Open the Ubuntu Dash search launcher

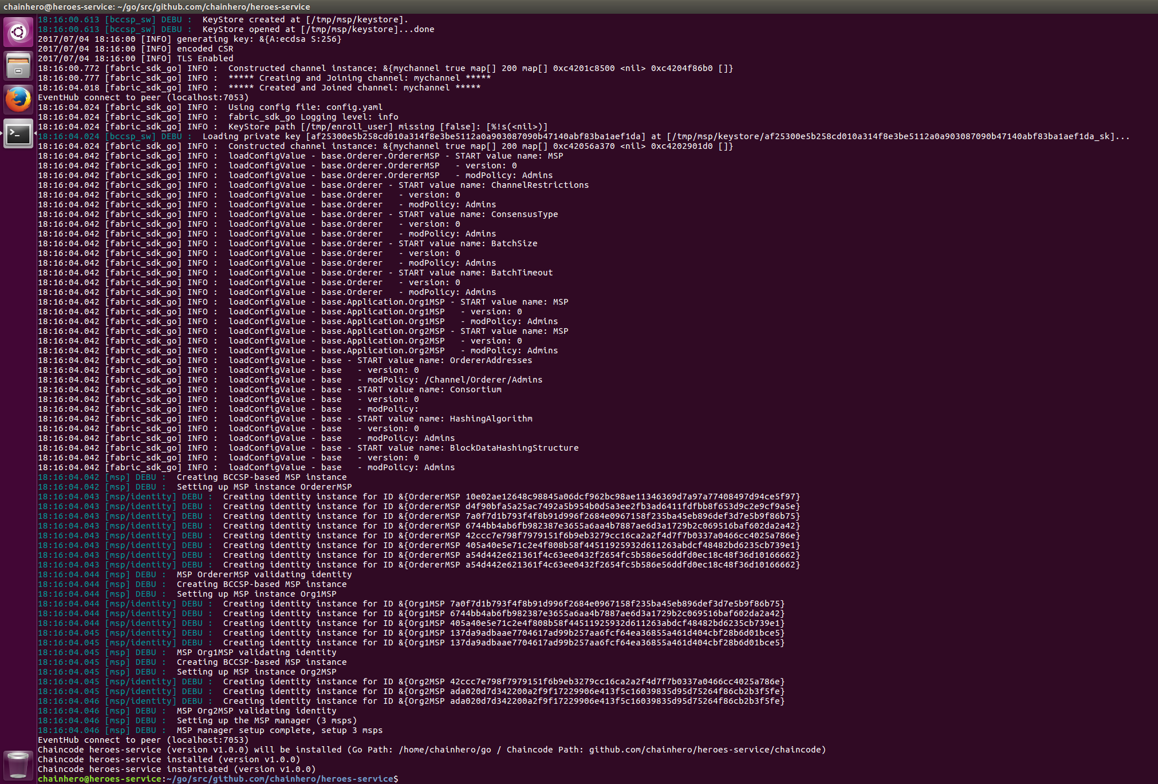click(x=18, y=32)
